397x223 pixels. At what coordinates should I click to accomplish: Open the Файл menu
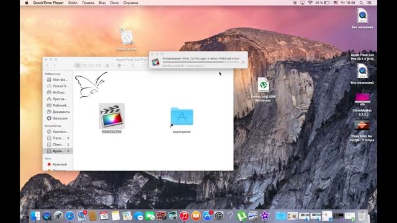pos(73,2)
